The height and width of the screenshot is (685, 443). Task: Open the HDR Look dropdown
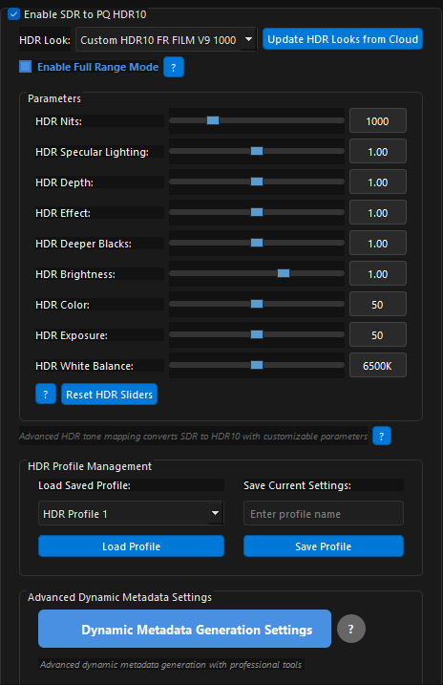166,40
